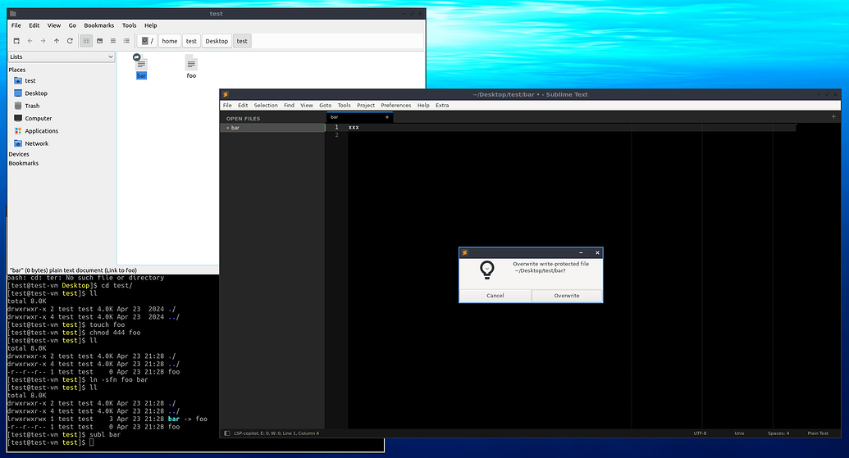849x458 pixels.
Task: Select the bar symlink file icon
Action: (141, 66)
